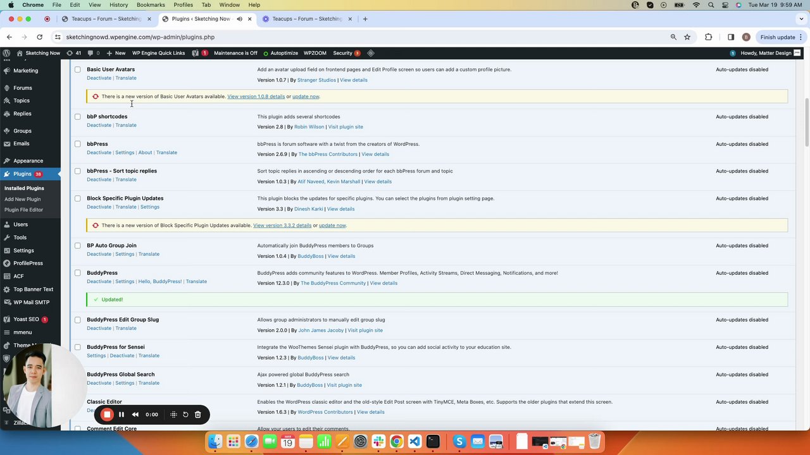Screen dimensions: 810x455
Task: Rewind the recording with the double-arrow icon
Action: tap(135, 415)
